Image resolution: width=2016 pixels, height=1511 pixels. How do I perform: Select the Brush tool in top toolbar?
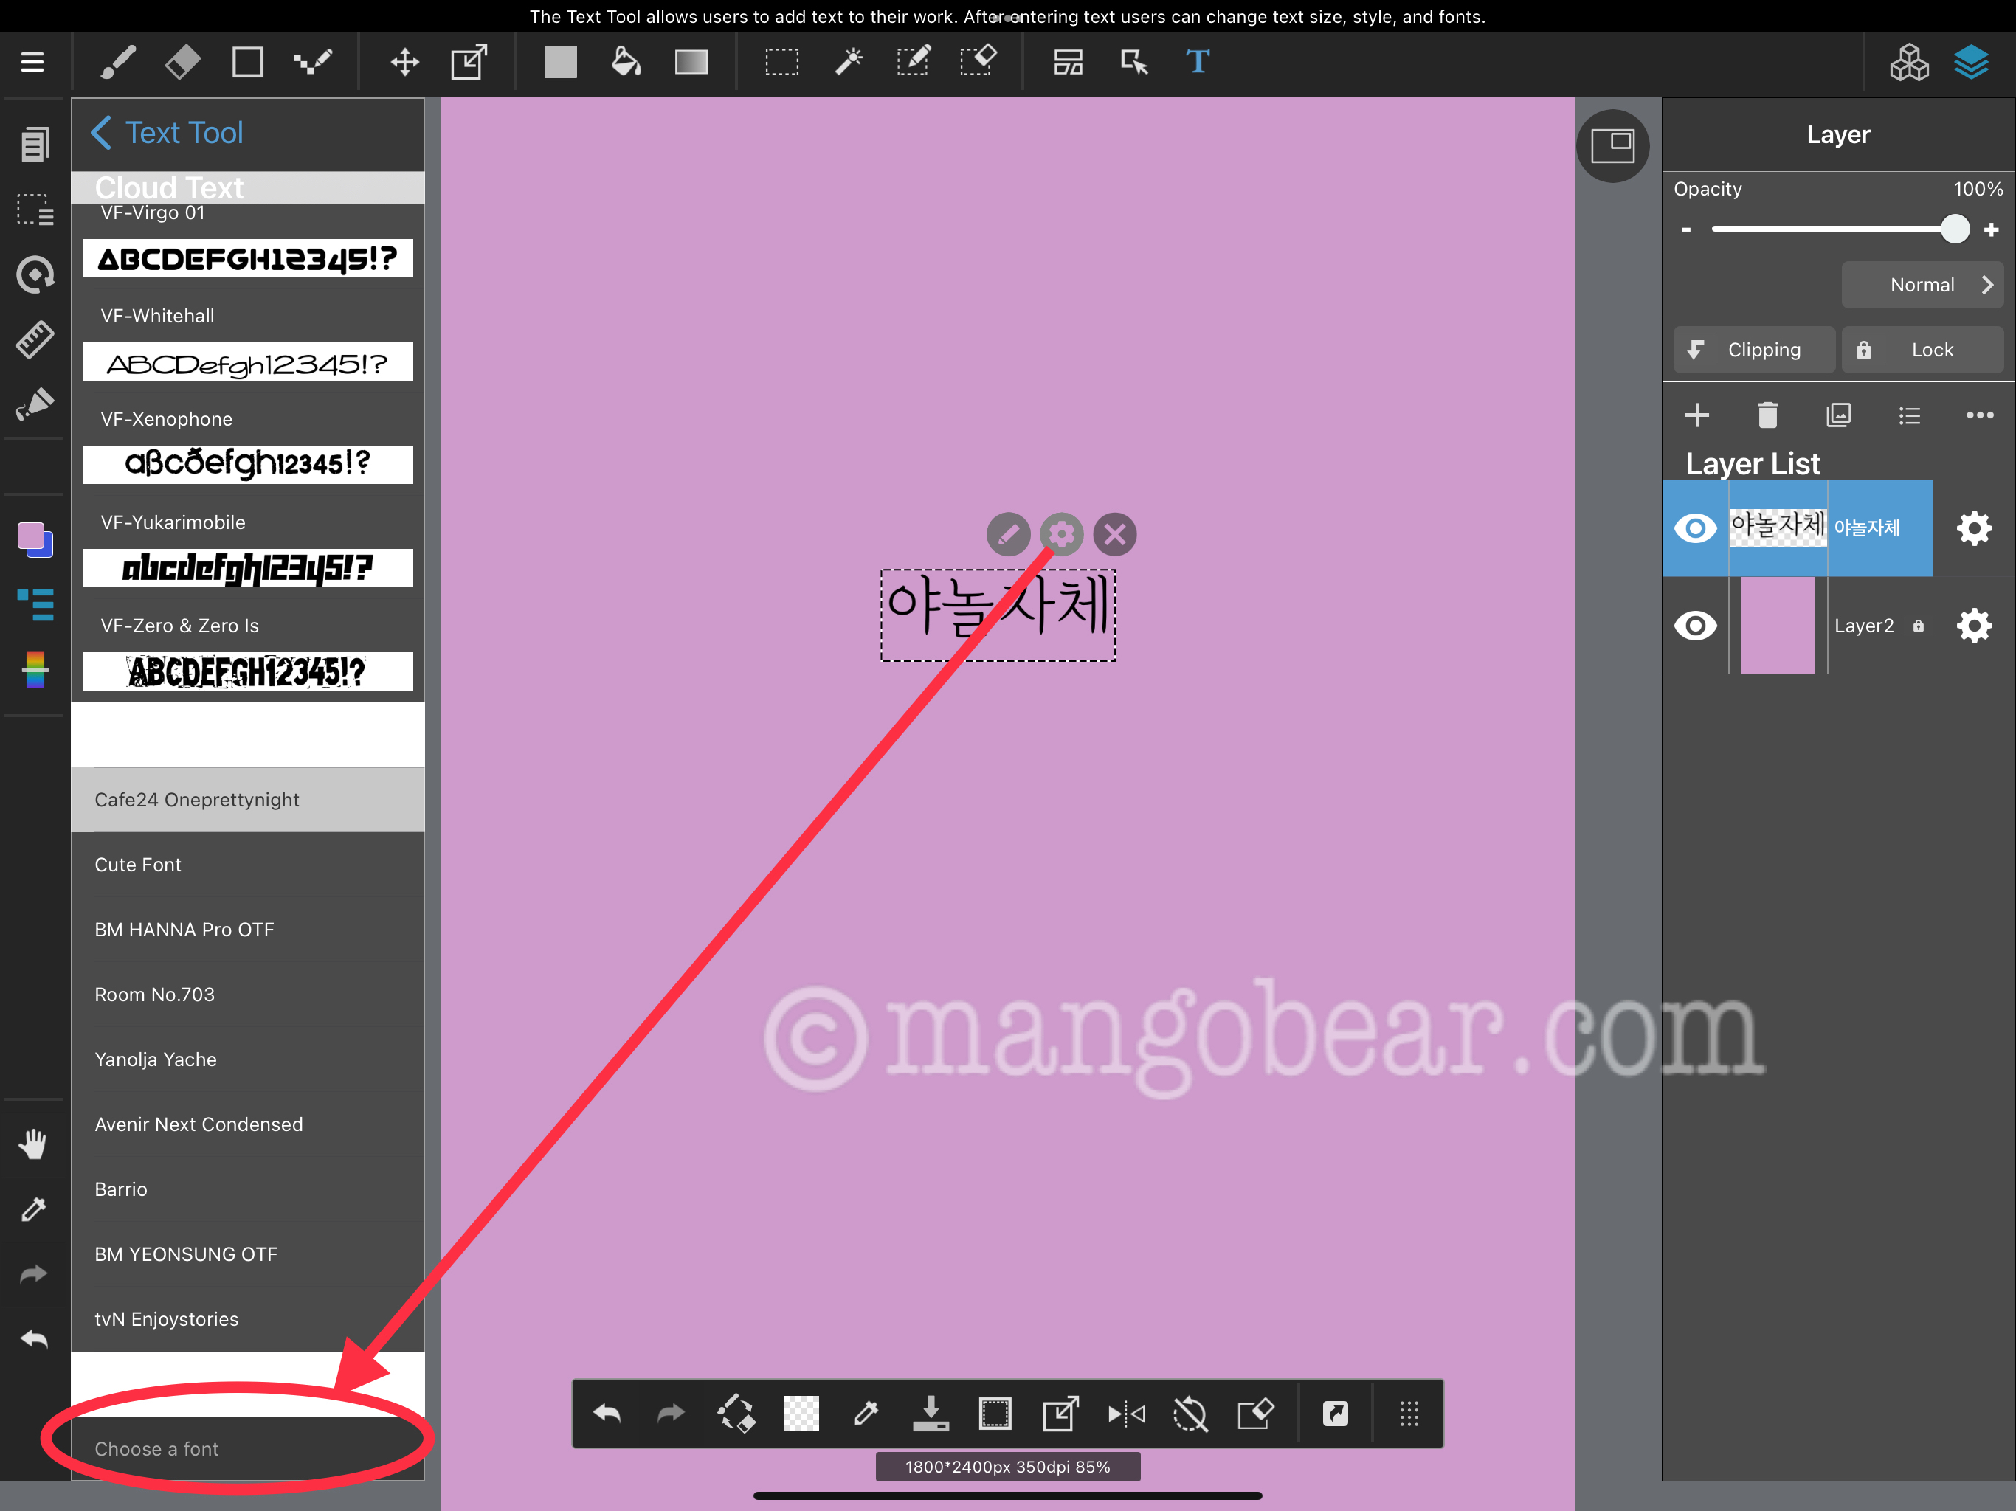pyautogui.click(x=119, y=62)
